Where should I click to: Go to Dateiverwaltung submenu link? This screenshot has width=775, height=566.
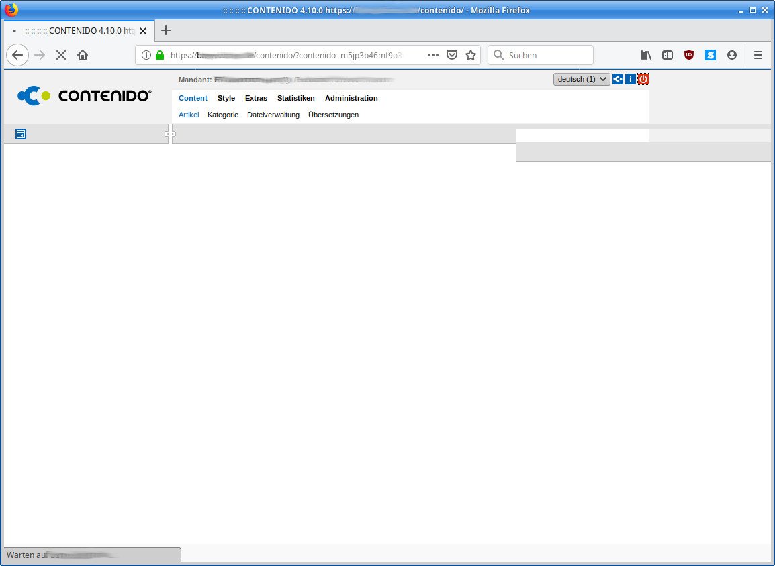(x=273, y=115)
